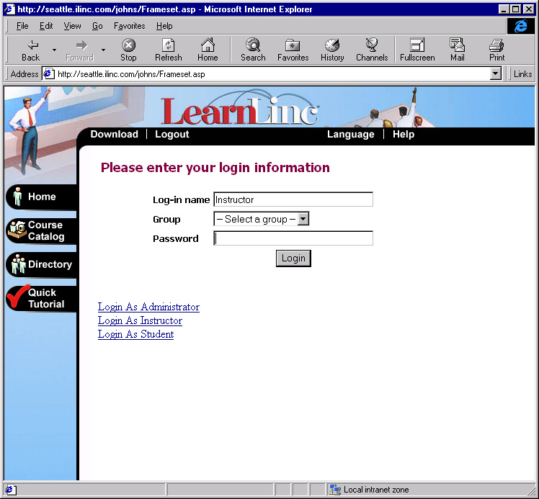Open the Mail toolbar icon
539x499 pixels.
[x=457, y=50]
